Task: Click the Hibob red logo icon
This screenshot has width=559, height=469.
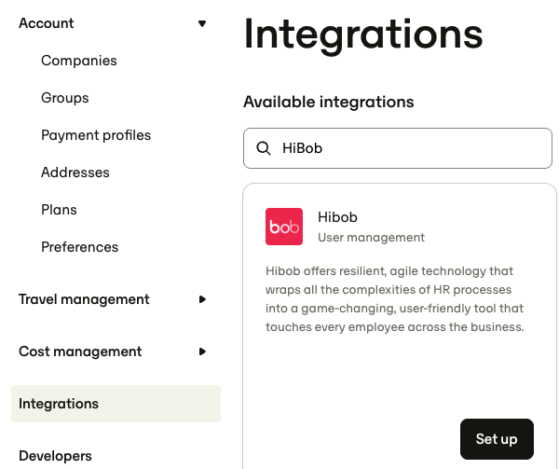Action: [x=284, y=227]
